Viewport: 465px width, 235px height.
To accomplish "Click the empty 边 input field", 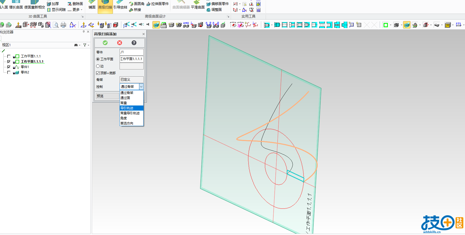I will pos(132,66).
